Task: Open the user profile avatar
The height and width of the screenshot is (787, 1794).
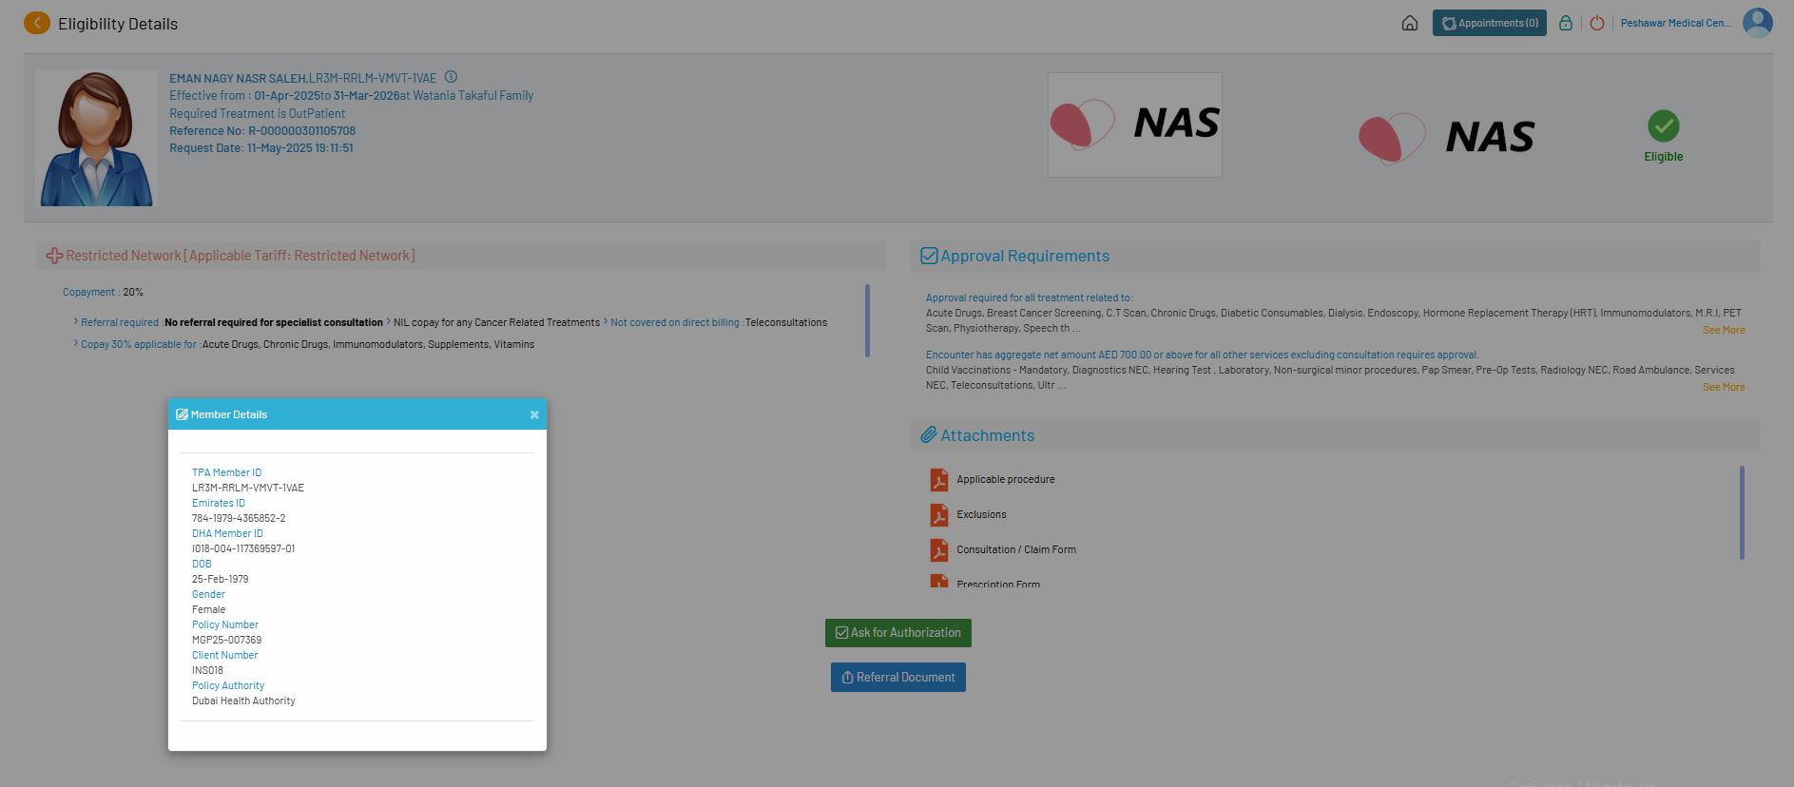Action: coord(1757,23)
